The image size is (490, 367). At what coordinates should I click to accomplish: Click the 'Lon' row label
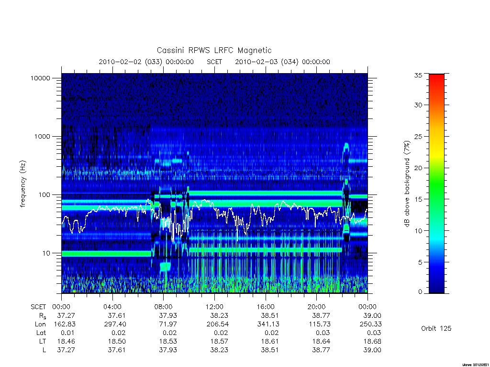[x=40, y=324]
